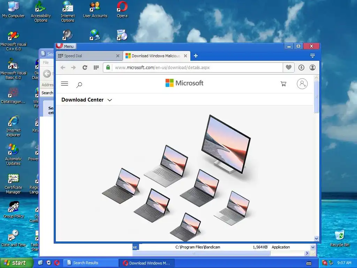This screenshot has width=357, height=268.
Task: Select the C:\Program Files\Bandicam path cell
Action: (198, 247)
